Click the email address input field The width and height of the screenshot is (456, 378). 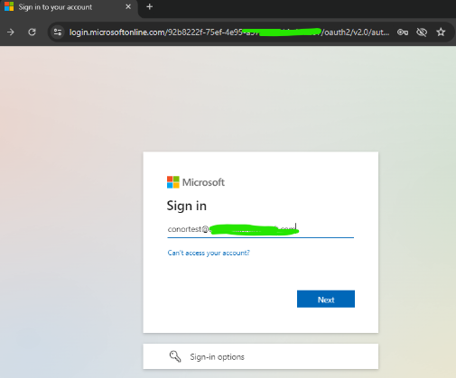[261, 229]
